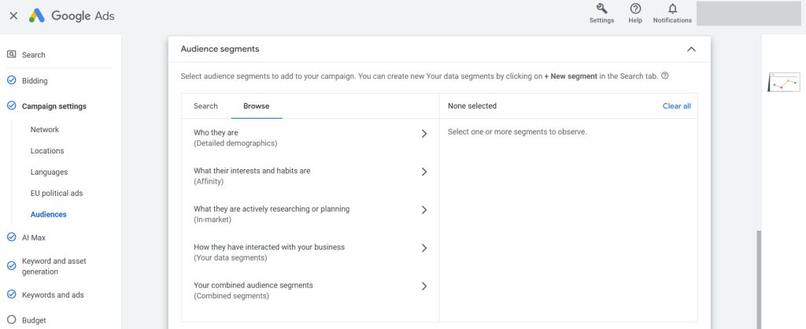Image resolution: width=806 pixels, height=329 pixels.
Task: Open the Help question mark icon
Action: [x=635, y=9]
